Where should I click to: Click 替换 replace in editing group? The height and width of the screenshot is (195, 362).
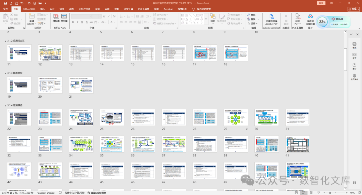click(x=251, y=19)
